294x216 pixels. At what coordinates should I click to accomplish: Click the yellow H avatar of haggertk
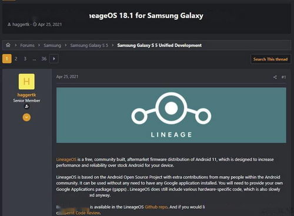tap(26, 82)
